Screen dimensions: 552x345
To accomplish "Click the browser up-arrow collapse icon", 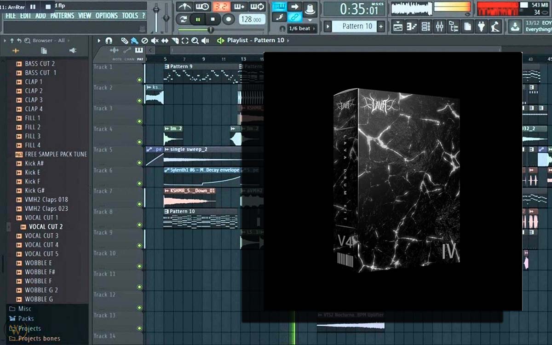I will pyautogui.click(x=12, y=40).
